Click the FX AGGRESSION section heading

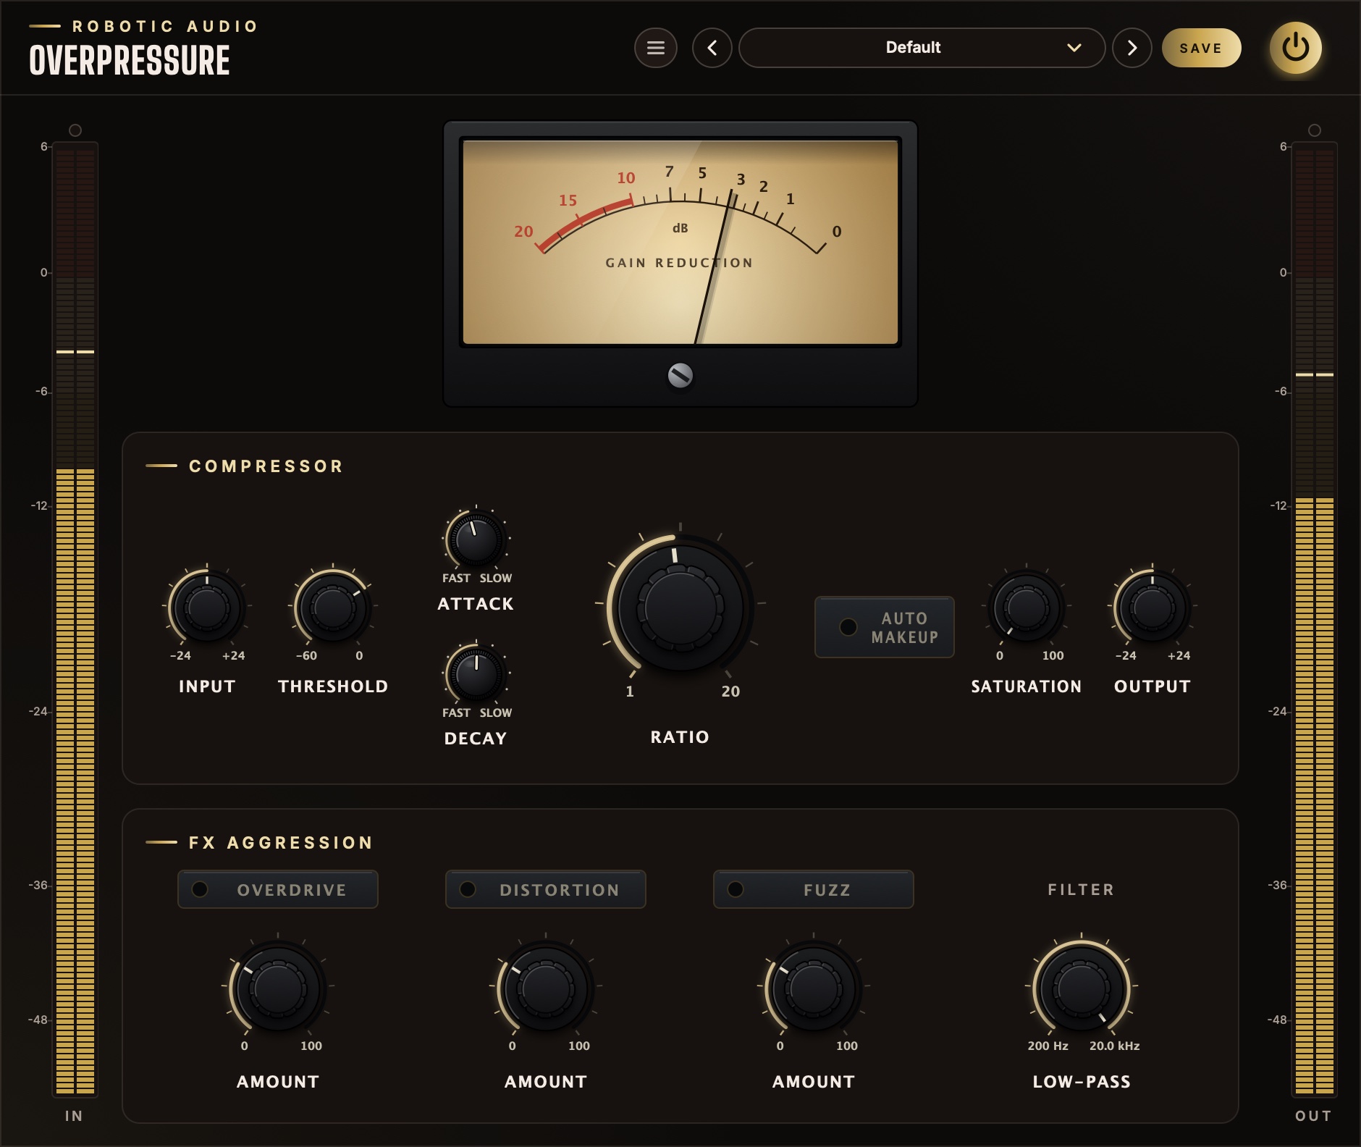pos(281,843)
